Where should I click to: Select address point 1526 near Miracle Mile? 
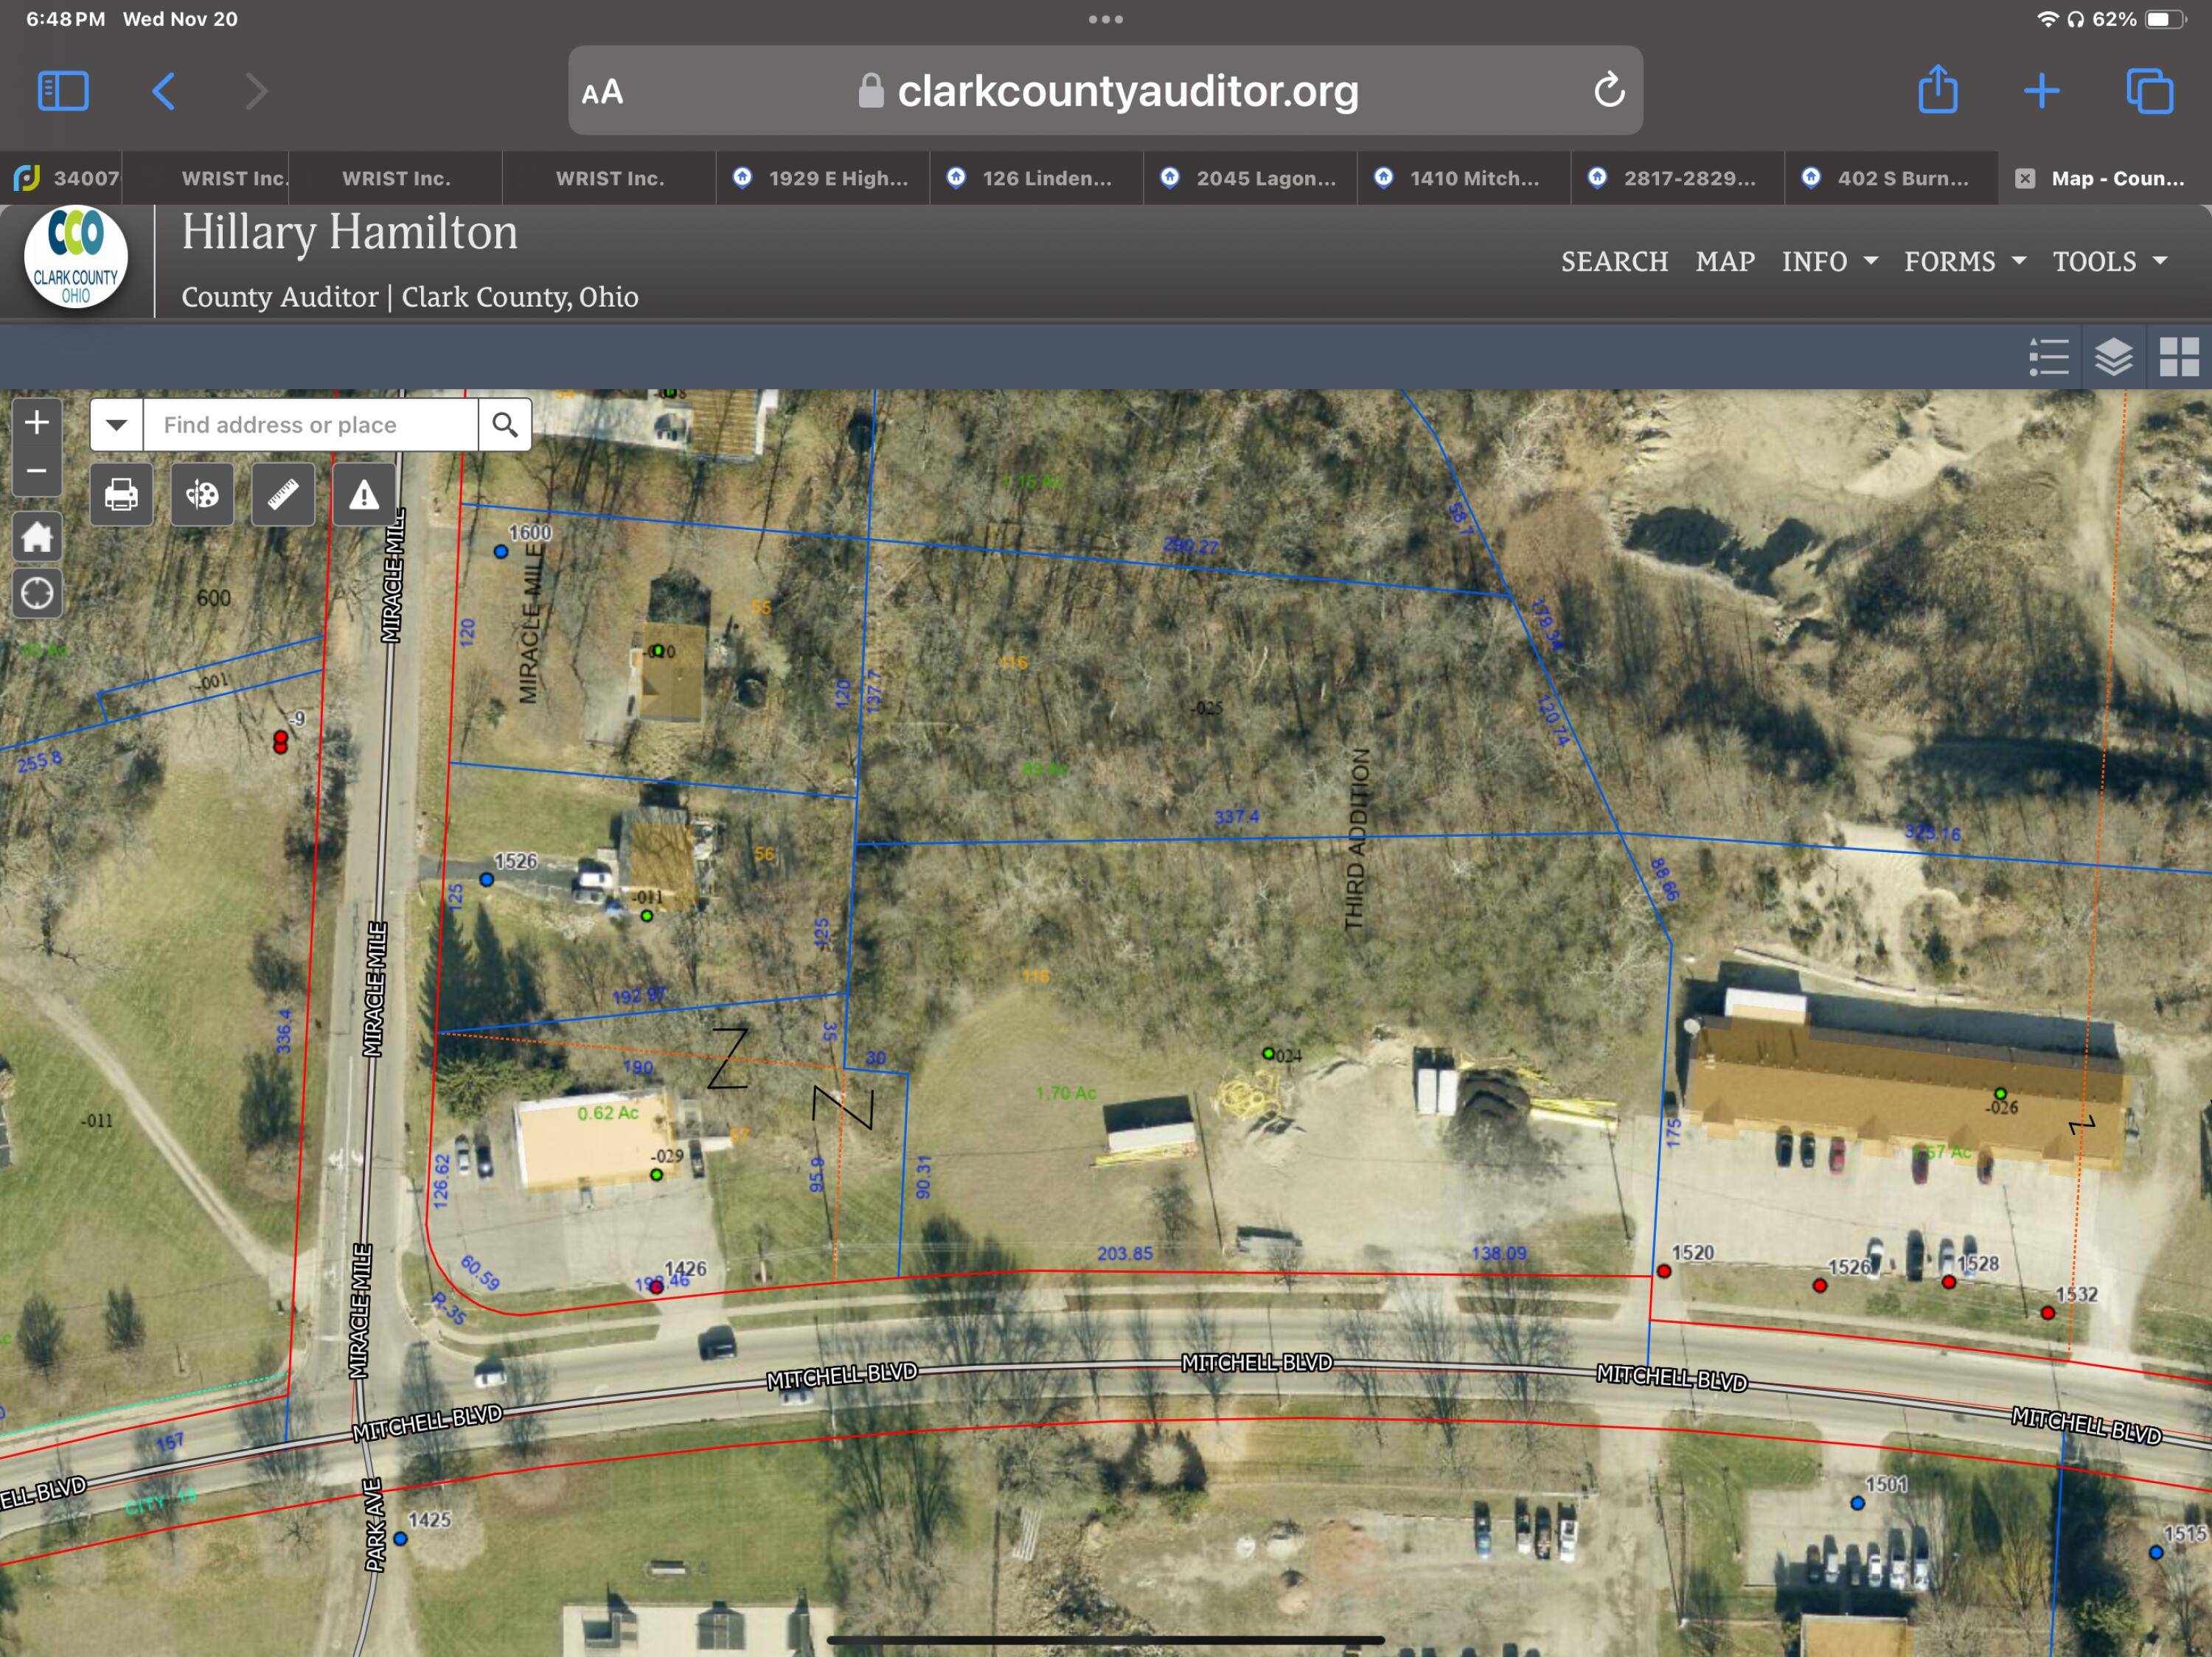tap(486, 879)
